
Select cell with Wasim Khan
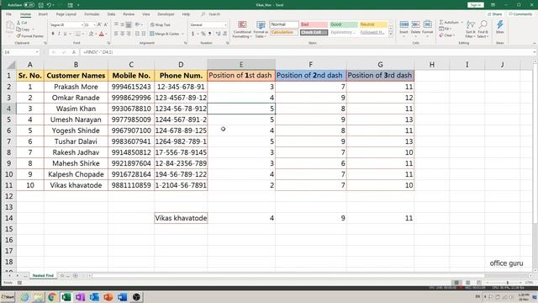click(x=76, y=109)
